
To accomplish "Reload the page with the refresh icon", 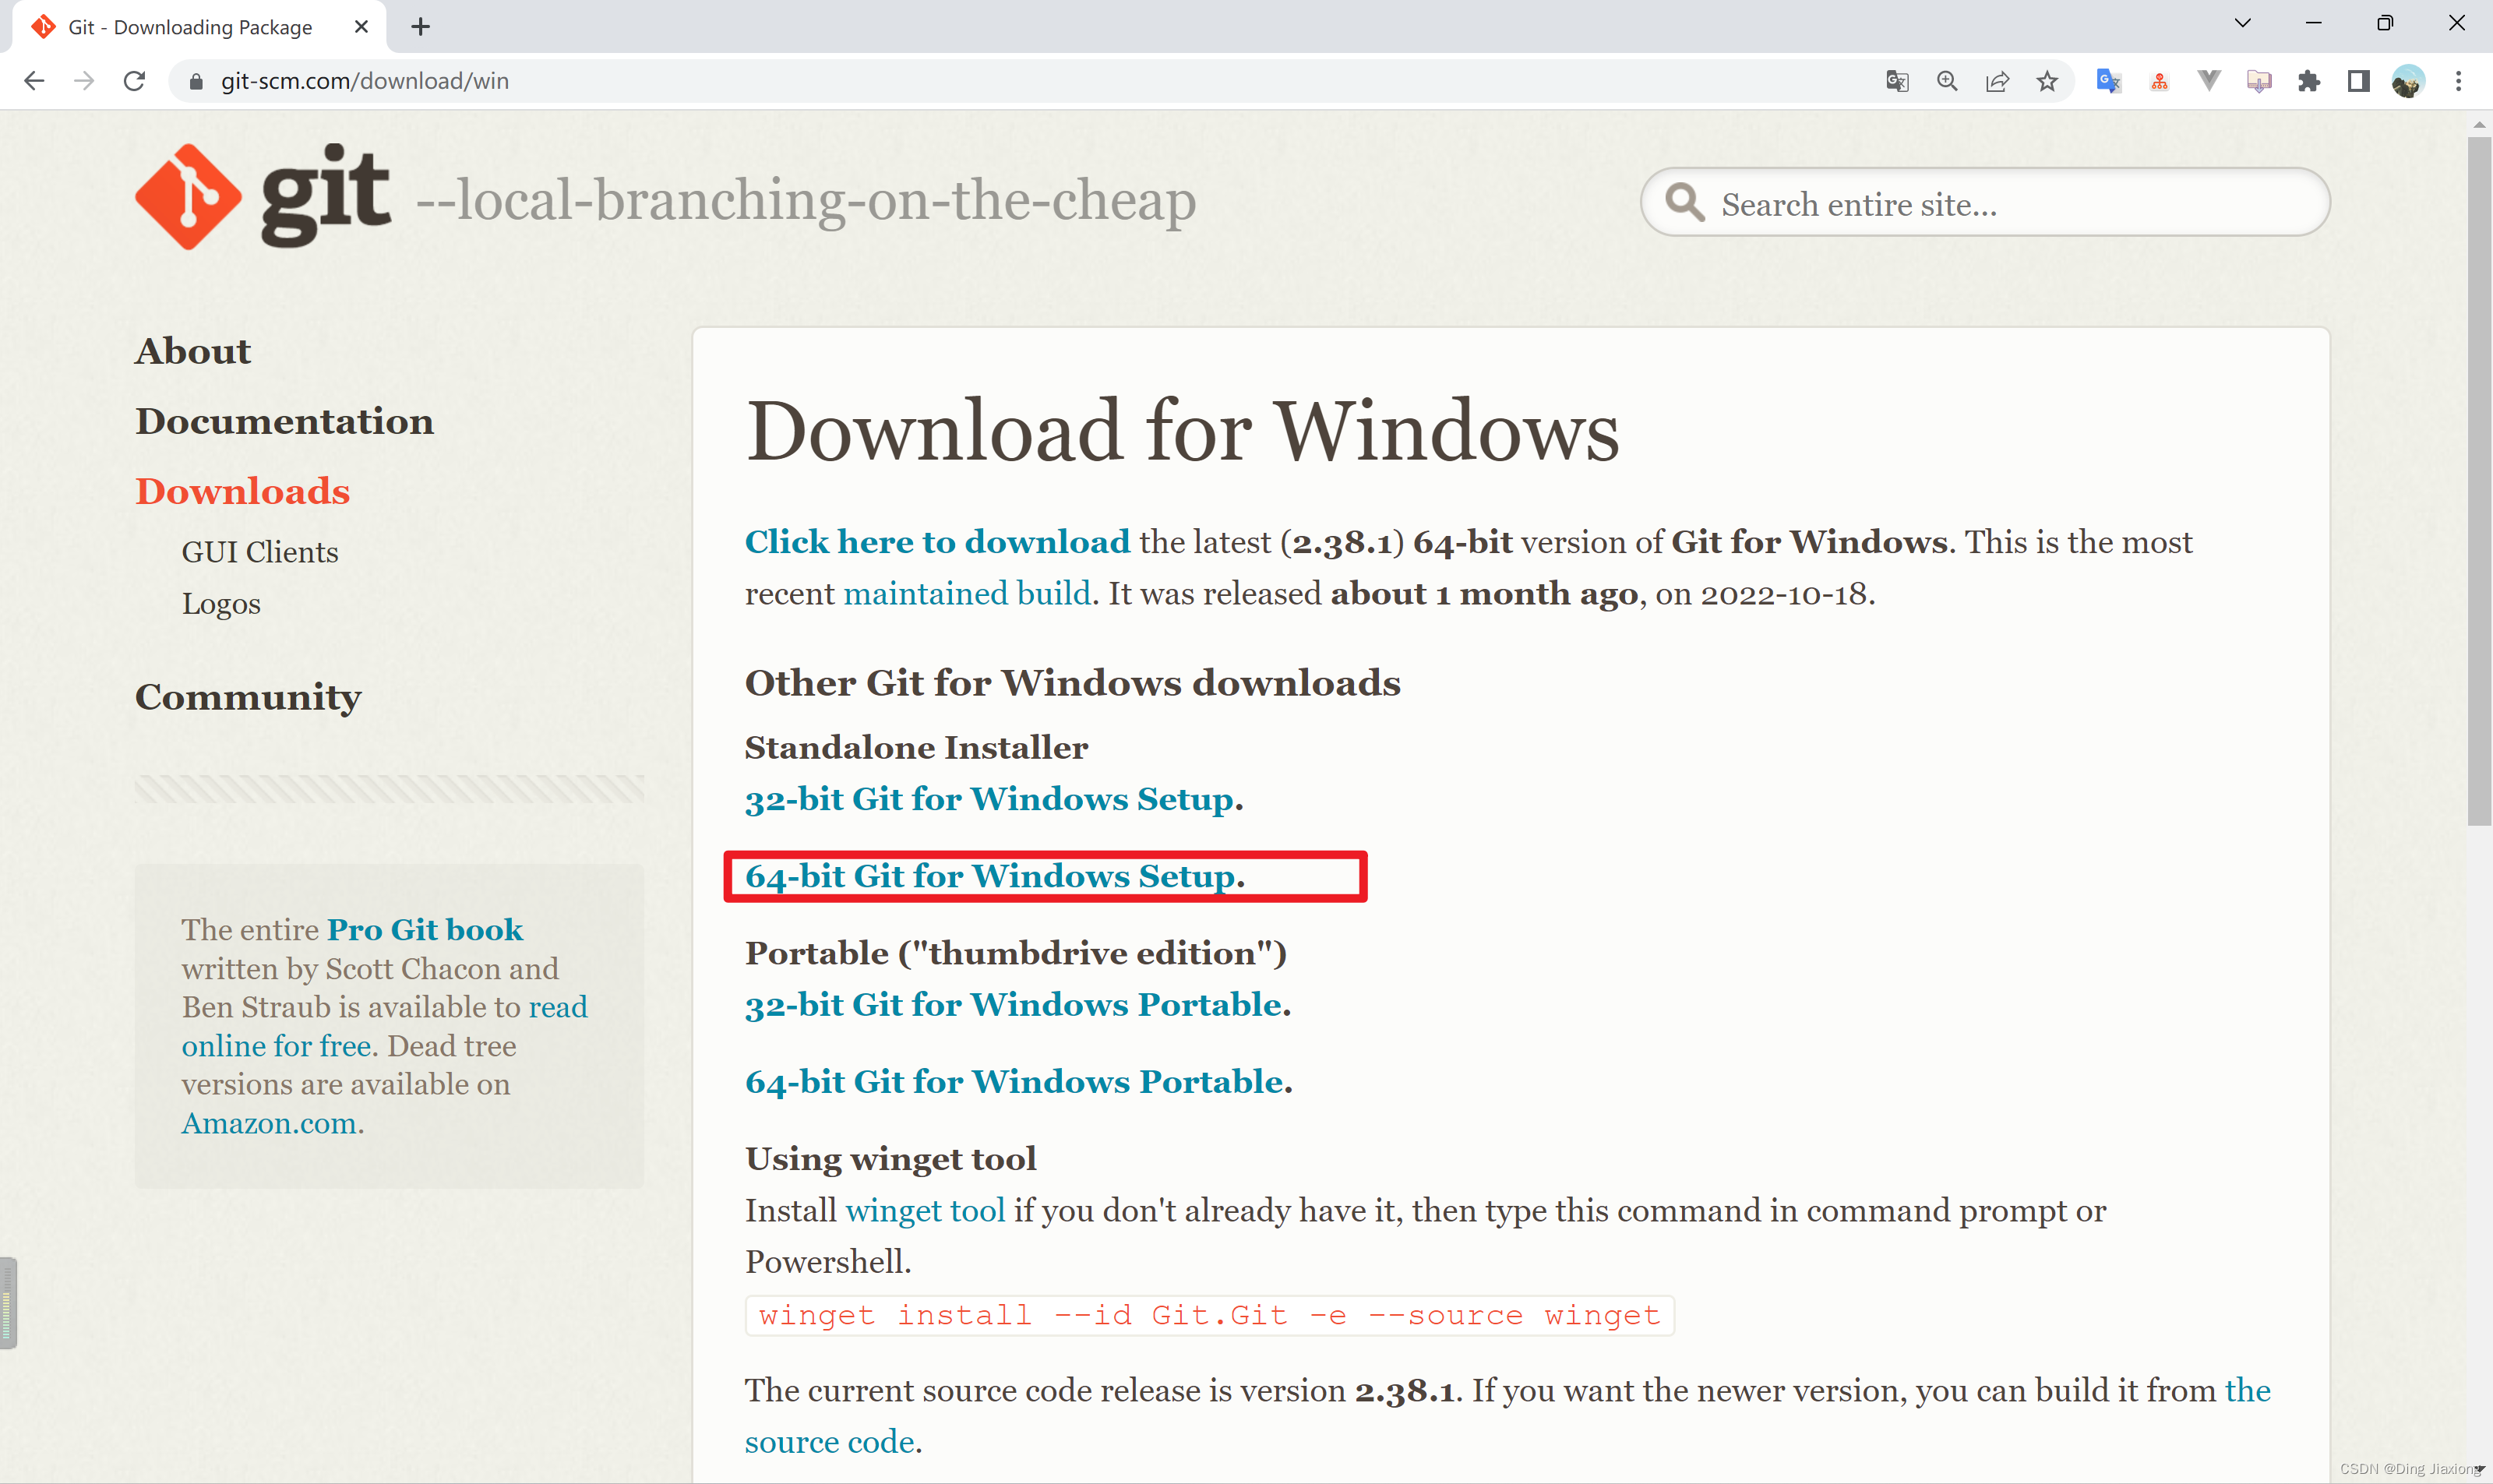I will point(134,81).
